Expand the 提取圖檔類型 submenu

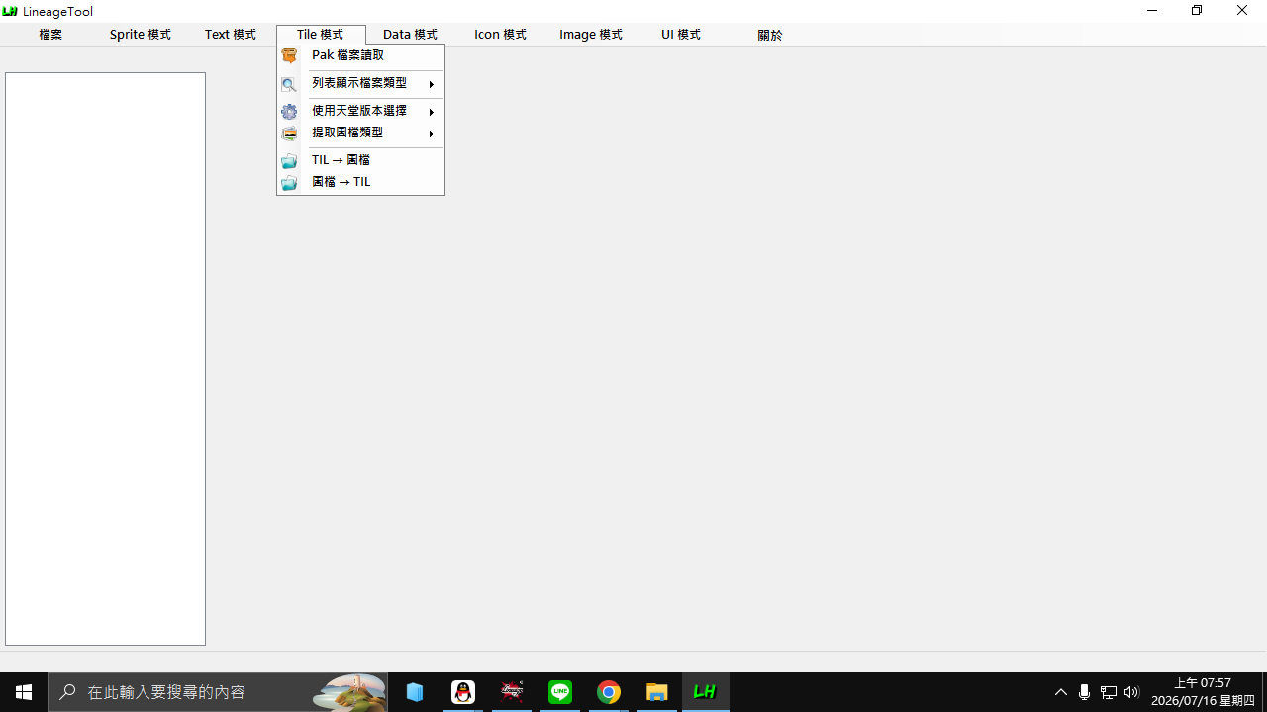(360, 133)
